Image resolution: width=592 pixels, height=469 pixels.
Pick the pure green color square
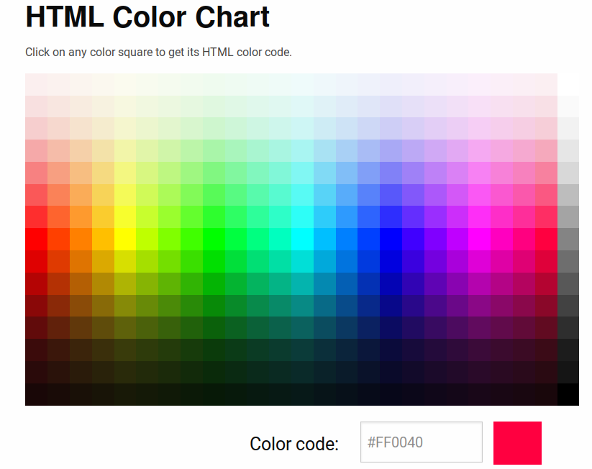[x=214, y=239]
